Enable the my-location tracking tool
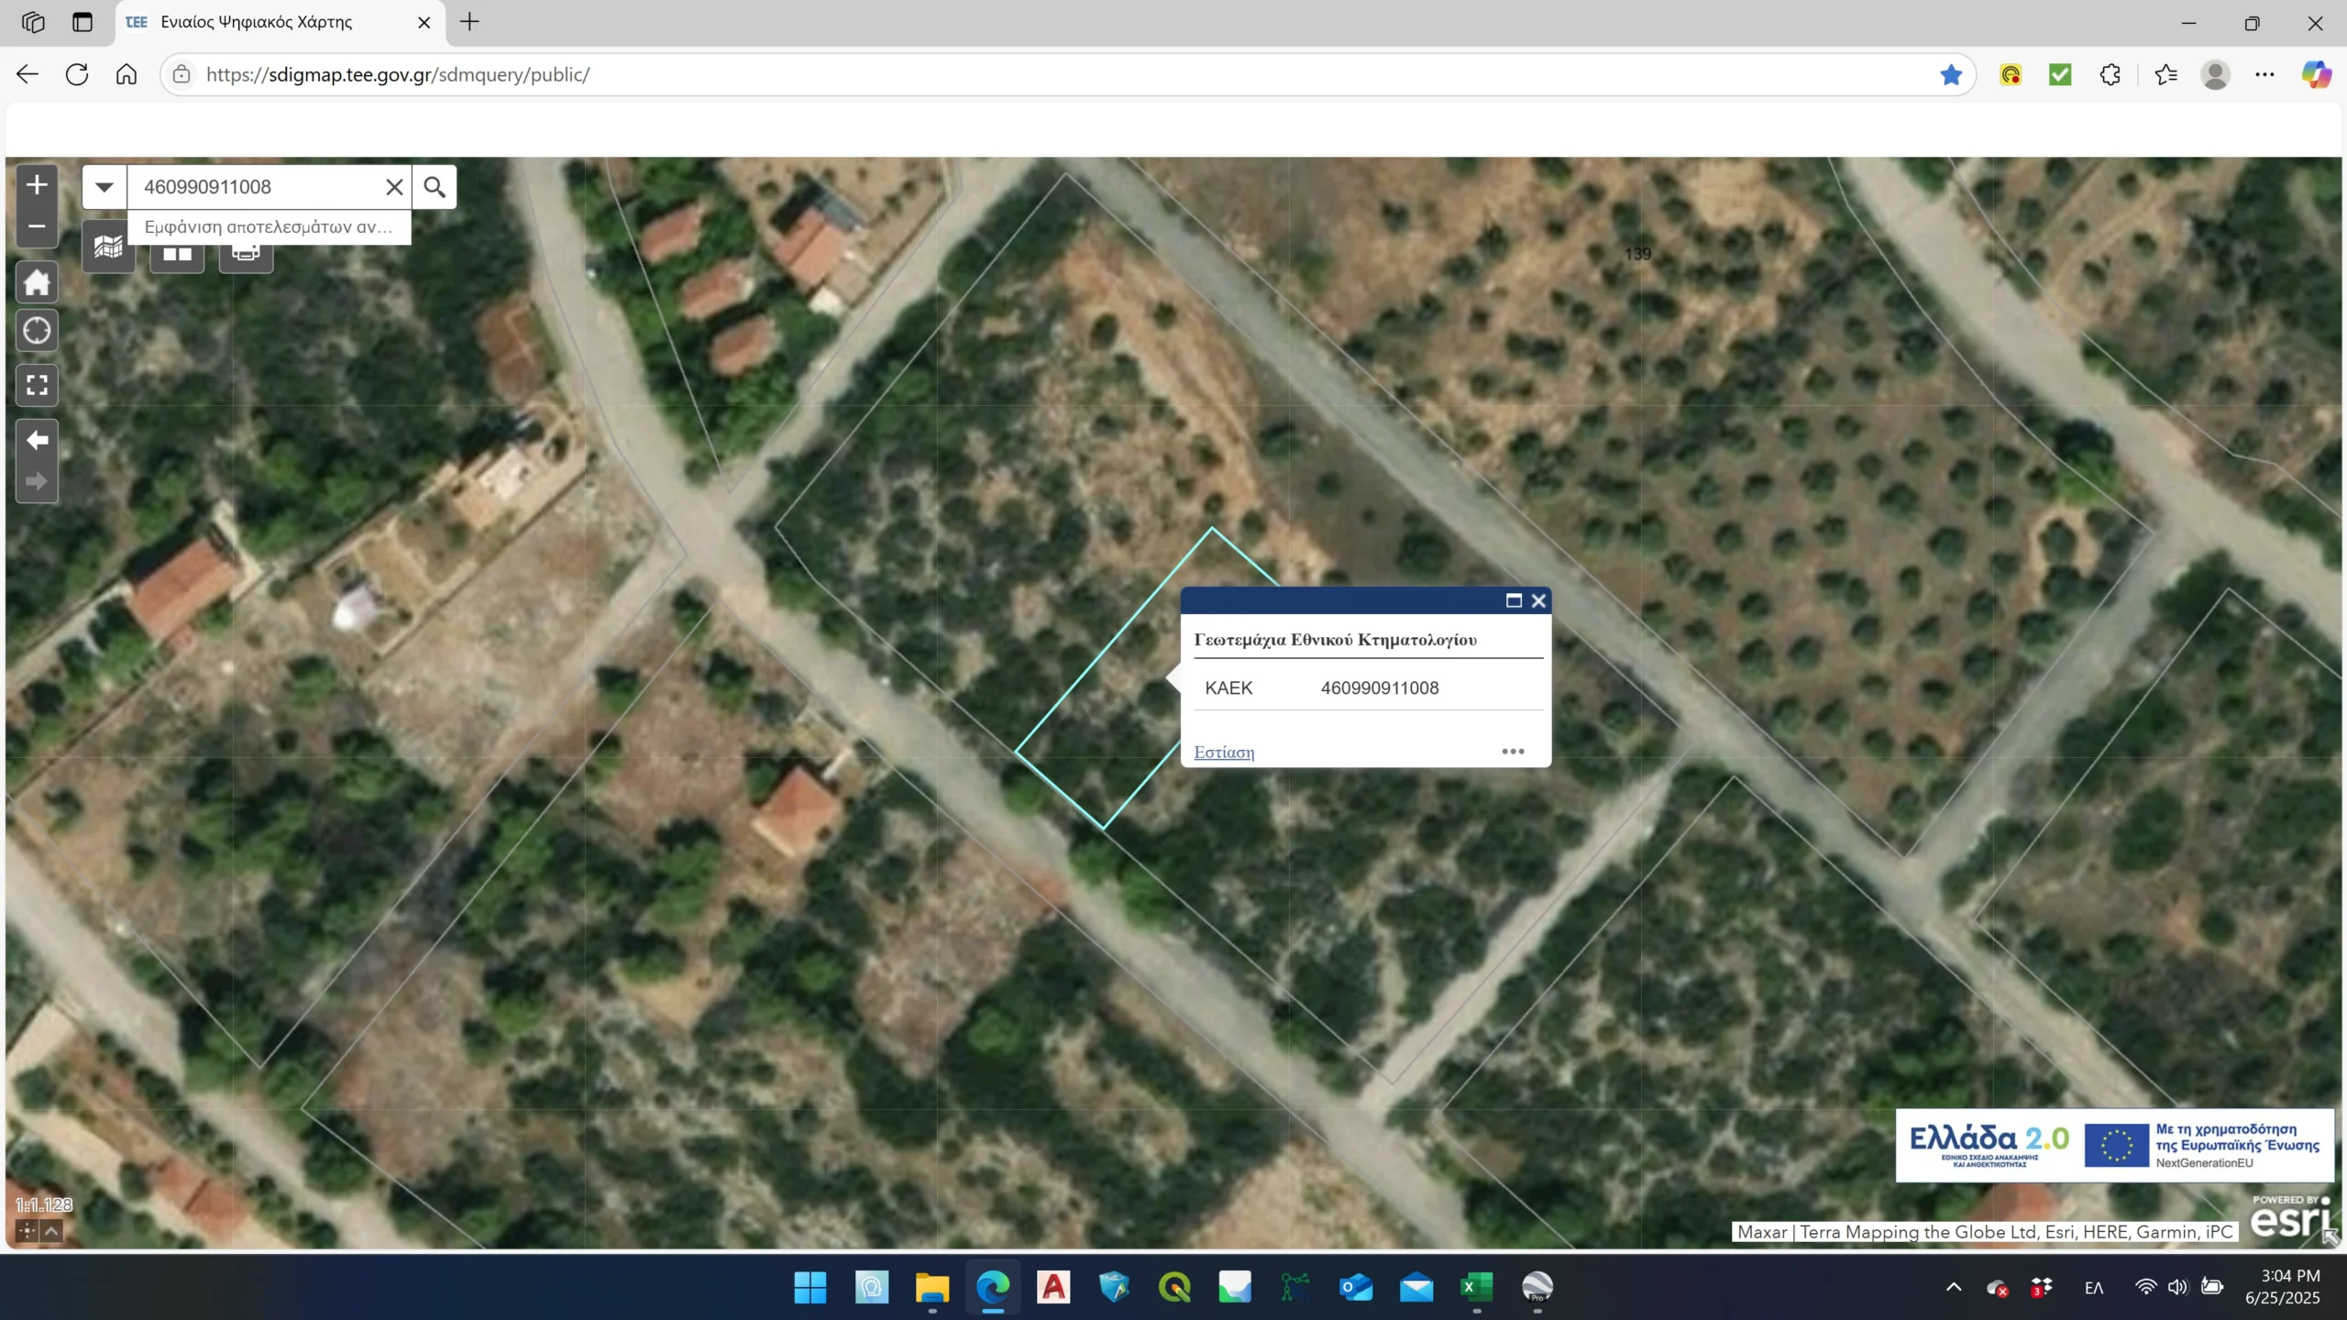2347x1320 pixels. [37, 331]
